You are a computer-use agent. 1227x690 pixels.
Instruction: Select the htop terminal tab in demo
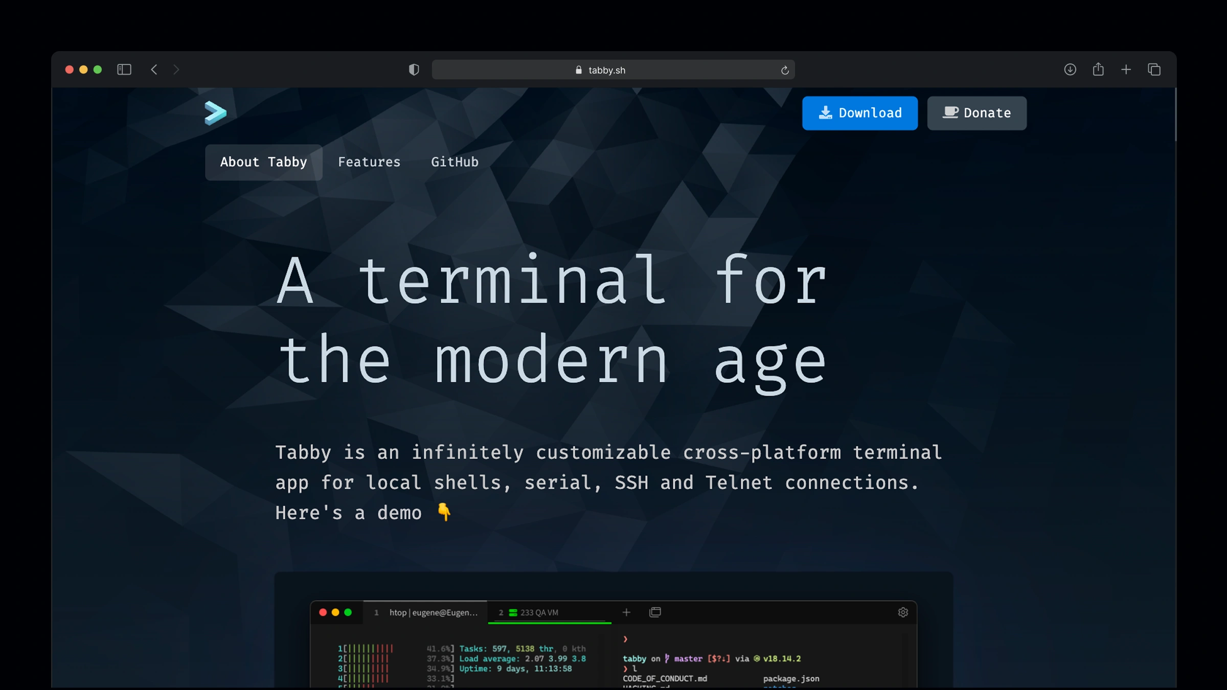(x=426, y=612)
